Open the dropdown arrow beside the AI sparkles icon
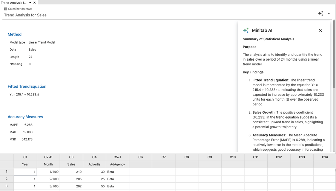The height and width of the screenshot is (191, 336). point(329,14)
